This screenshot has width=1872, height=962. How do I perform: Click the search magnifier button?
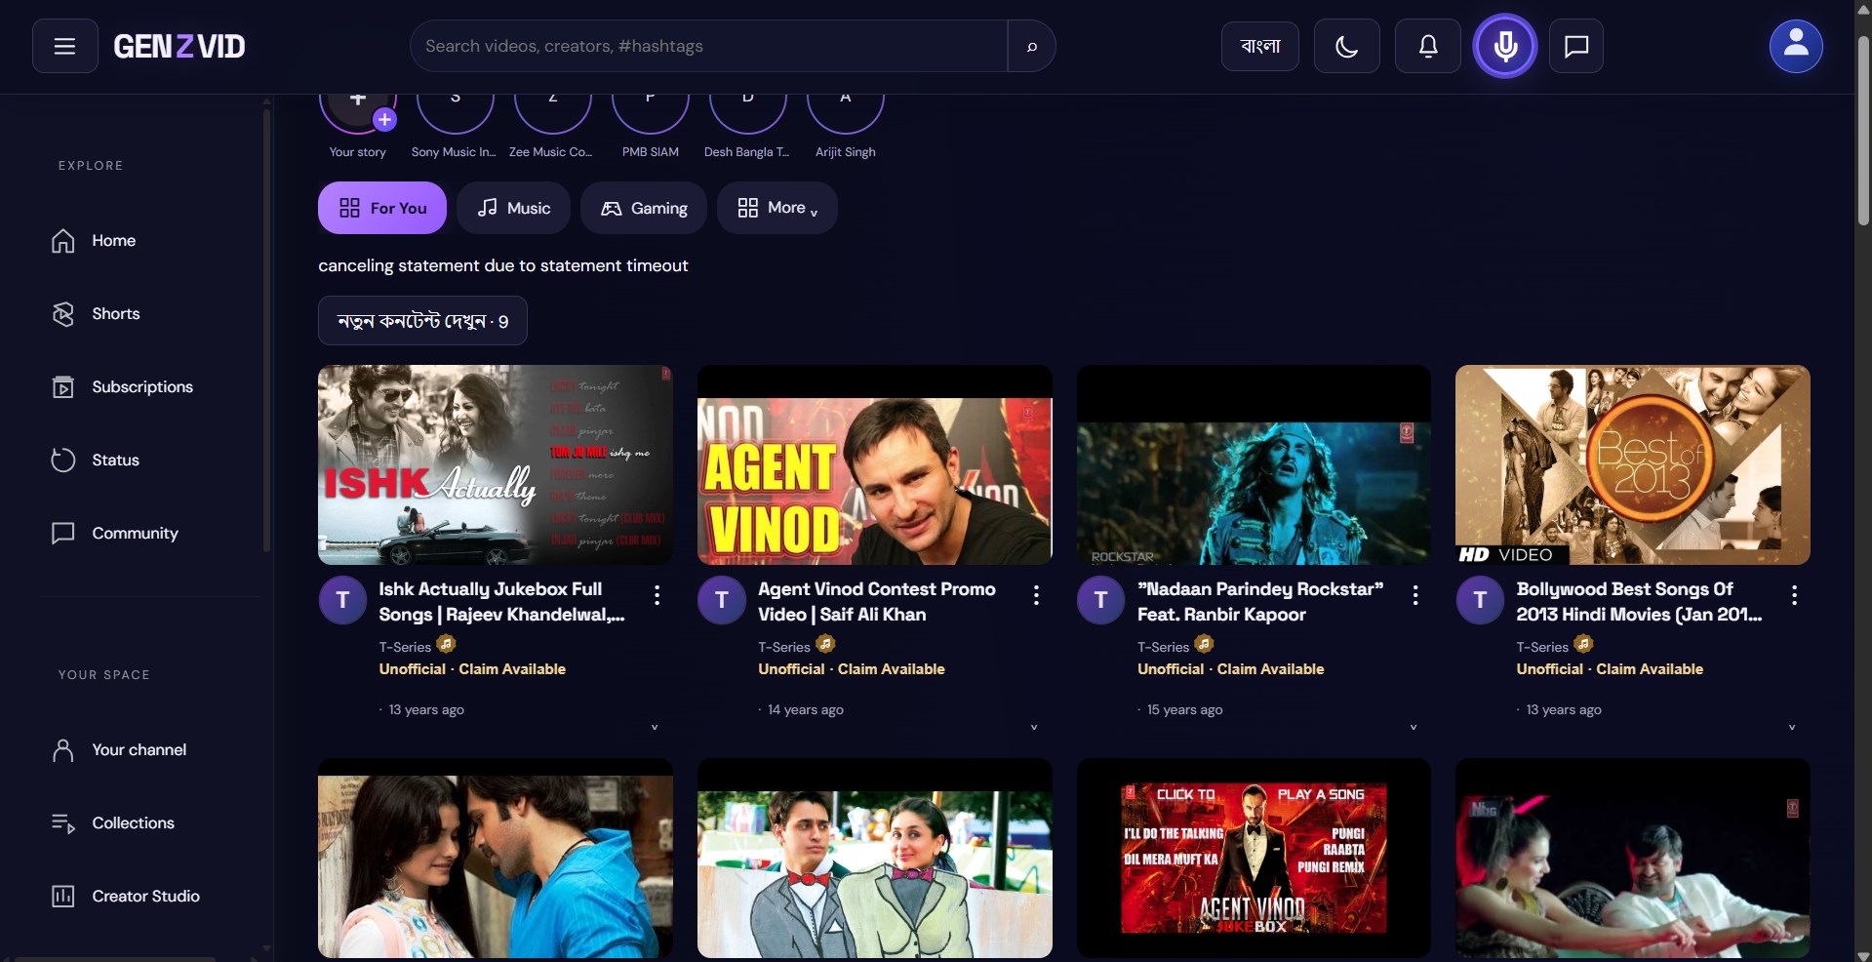coord(1031,46)
